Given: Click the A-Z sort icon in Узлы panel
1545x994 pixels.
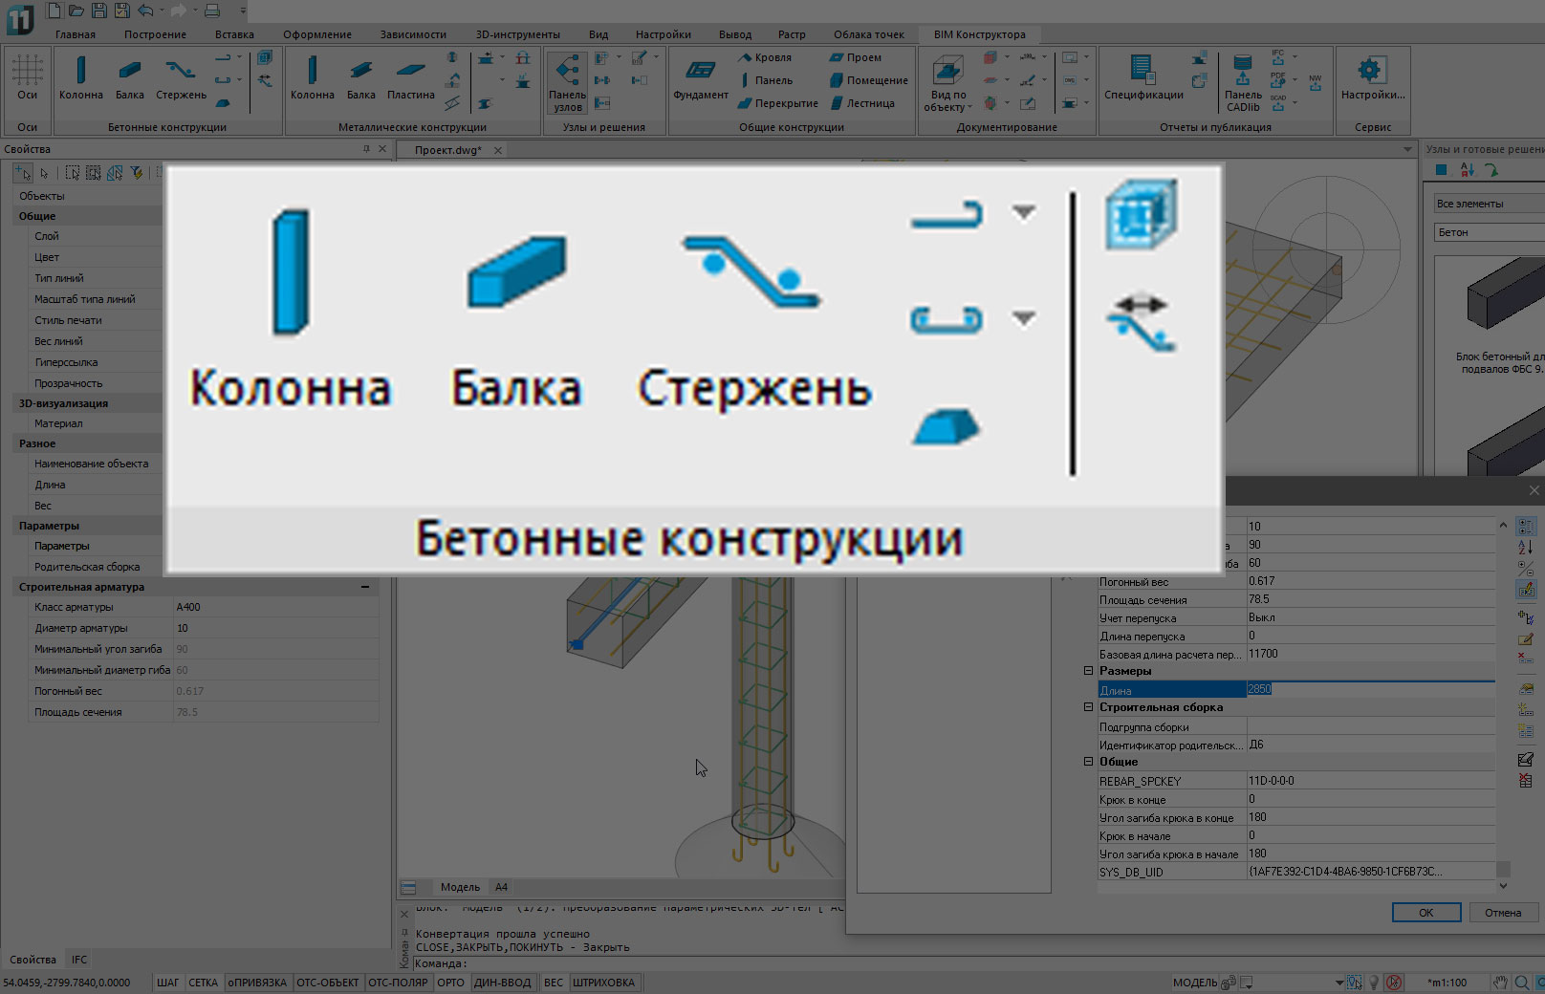Looking at the screenshot, I should pos(1468,170).
